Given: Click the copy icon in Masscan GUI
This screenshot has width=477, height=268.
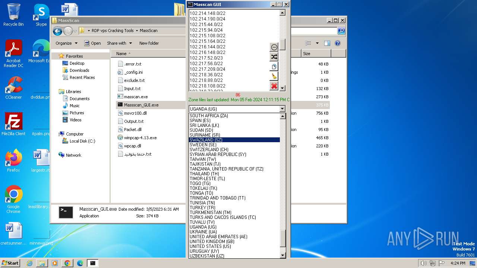Looking at the screenshot, I should (x=274, y=67).
